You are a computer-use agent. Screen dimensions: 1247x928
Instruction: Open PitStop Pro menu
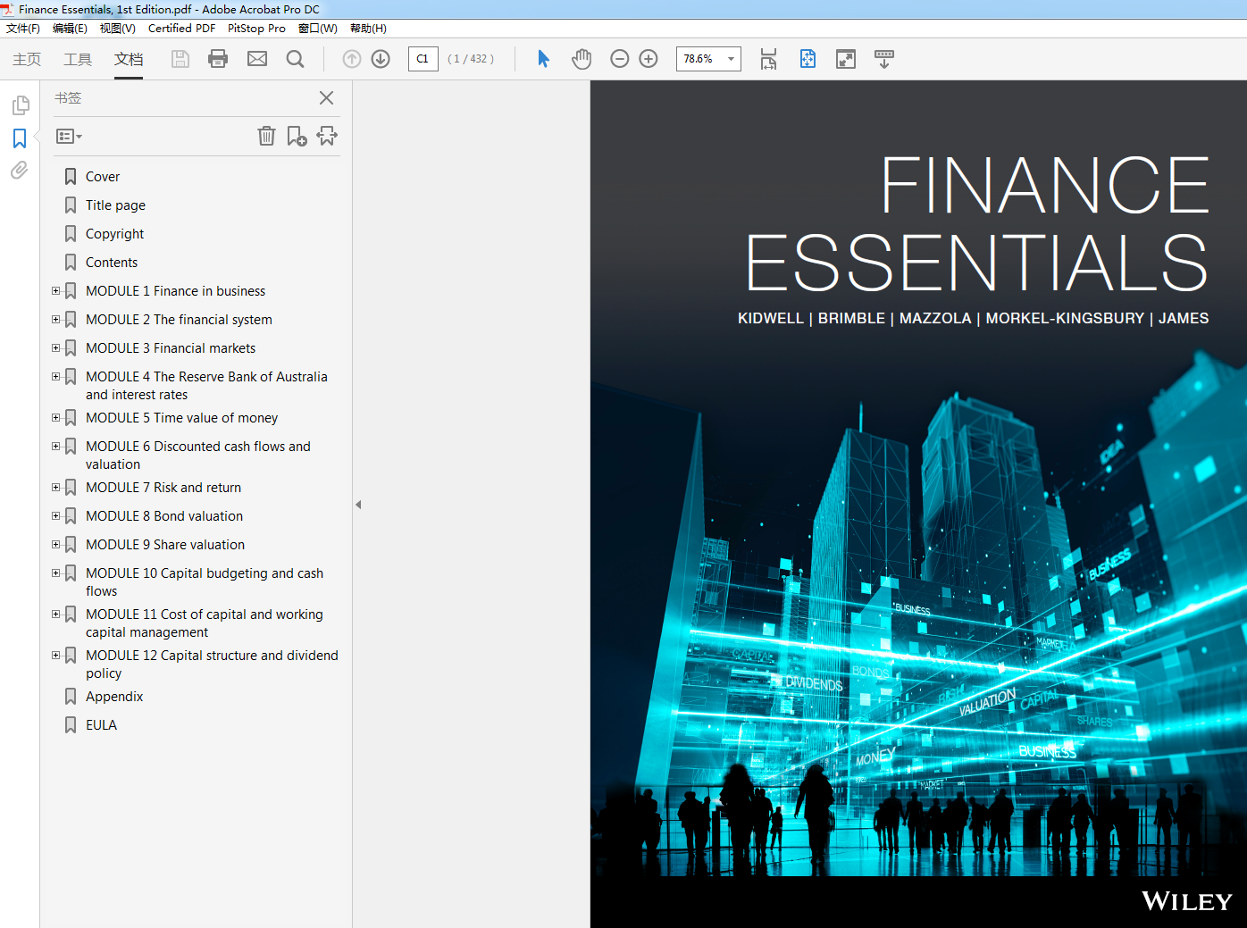[x=256, y=29]
